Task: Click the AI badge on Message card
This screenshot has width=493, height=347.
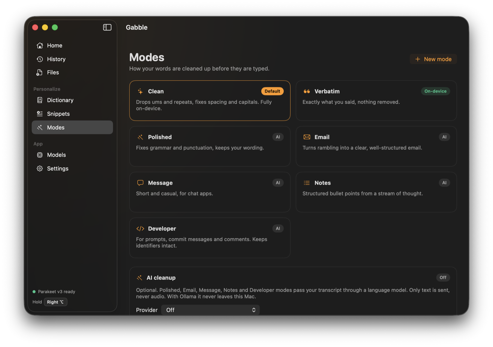Action: [278, 183]
